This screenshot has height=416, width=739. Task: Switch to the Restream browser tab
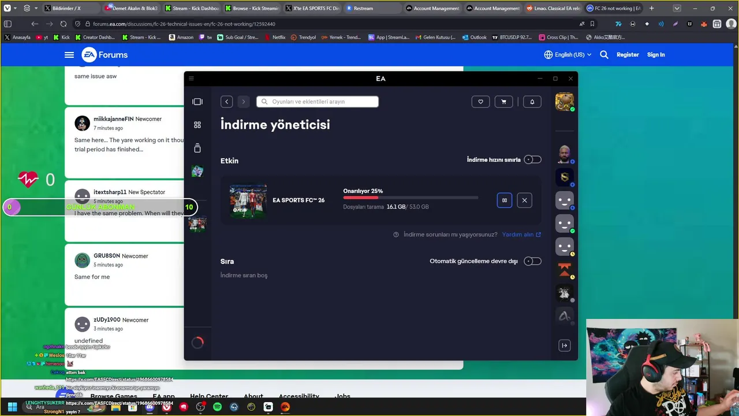pos(372,9)
